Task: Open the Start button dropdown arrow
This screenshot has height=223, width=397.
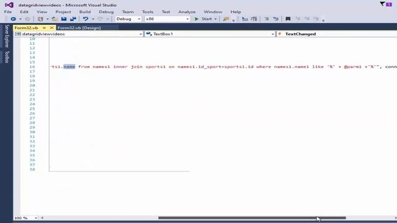Action: pyautogui.click(x=215, y=19)
